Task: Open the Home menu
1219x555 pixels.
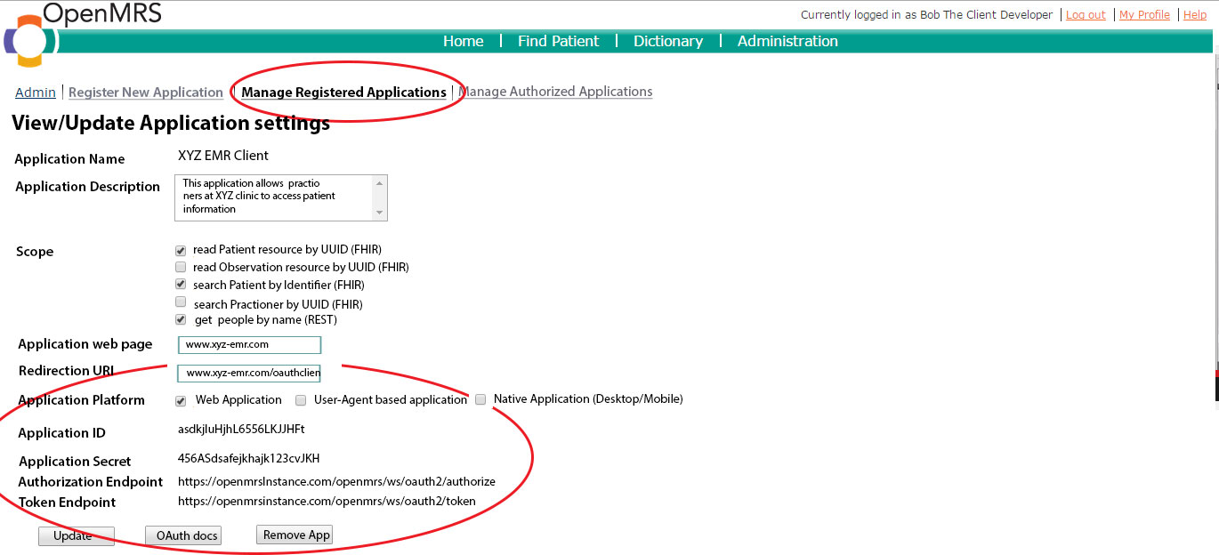Action: [x=464, y=41]
